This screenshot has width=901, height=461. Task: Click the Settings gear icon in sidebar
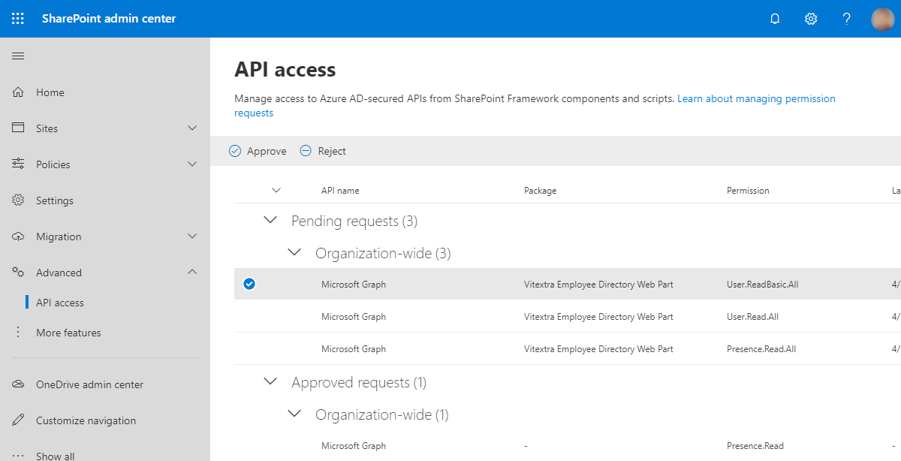tap(19, 200)
